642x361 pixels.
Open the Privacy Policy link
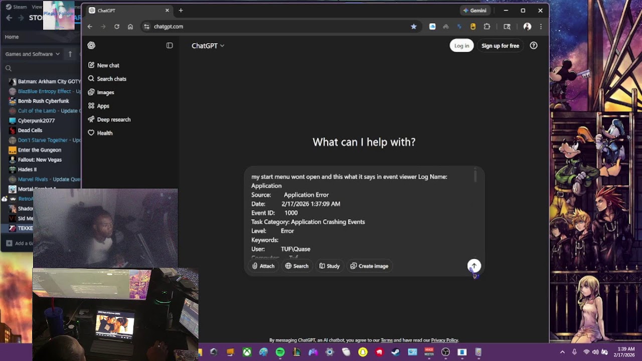[x=444, y=340]
